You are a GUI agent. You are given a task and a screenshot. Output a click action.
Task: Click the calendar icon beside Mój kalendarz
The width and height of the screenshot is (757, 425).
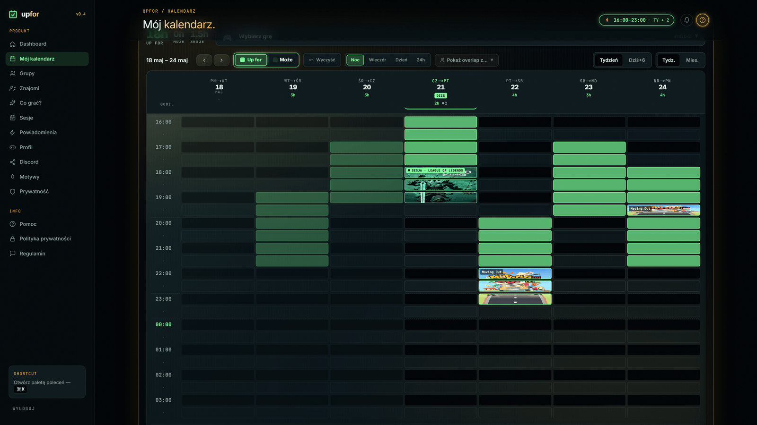tap(13, 59)
